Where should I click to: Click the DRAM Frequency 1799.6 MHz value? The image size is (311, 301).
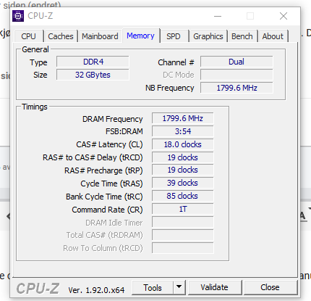click(183, 118)
